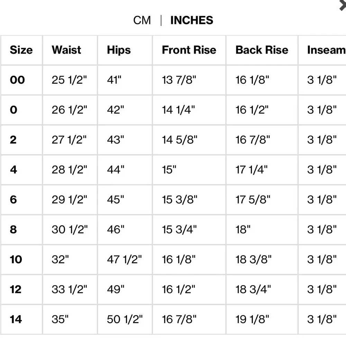Image resolution: width=346 pixels, height=346 pixels.
Task: Close the size chart popup
Action: pos(343,5)
